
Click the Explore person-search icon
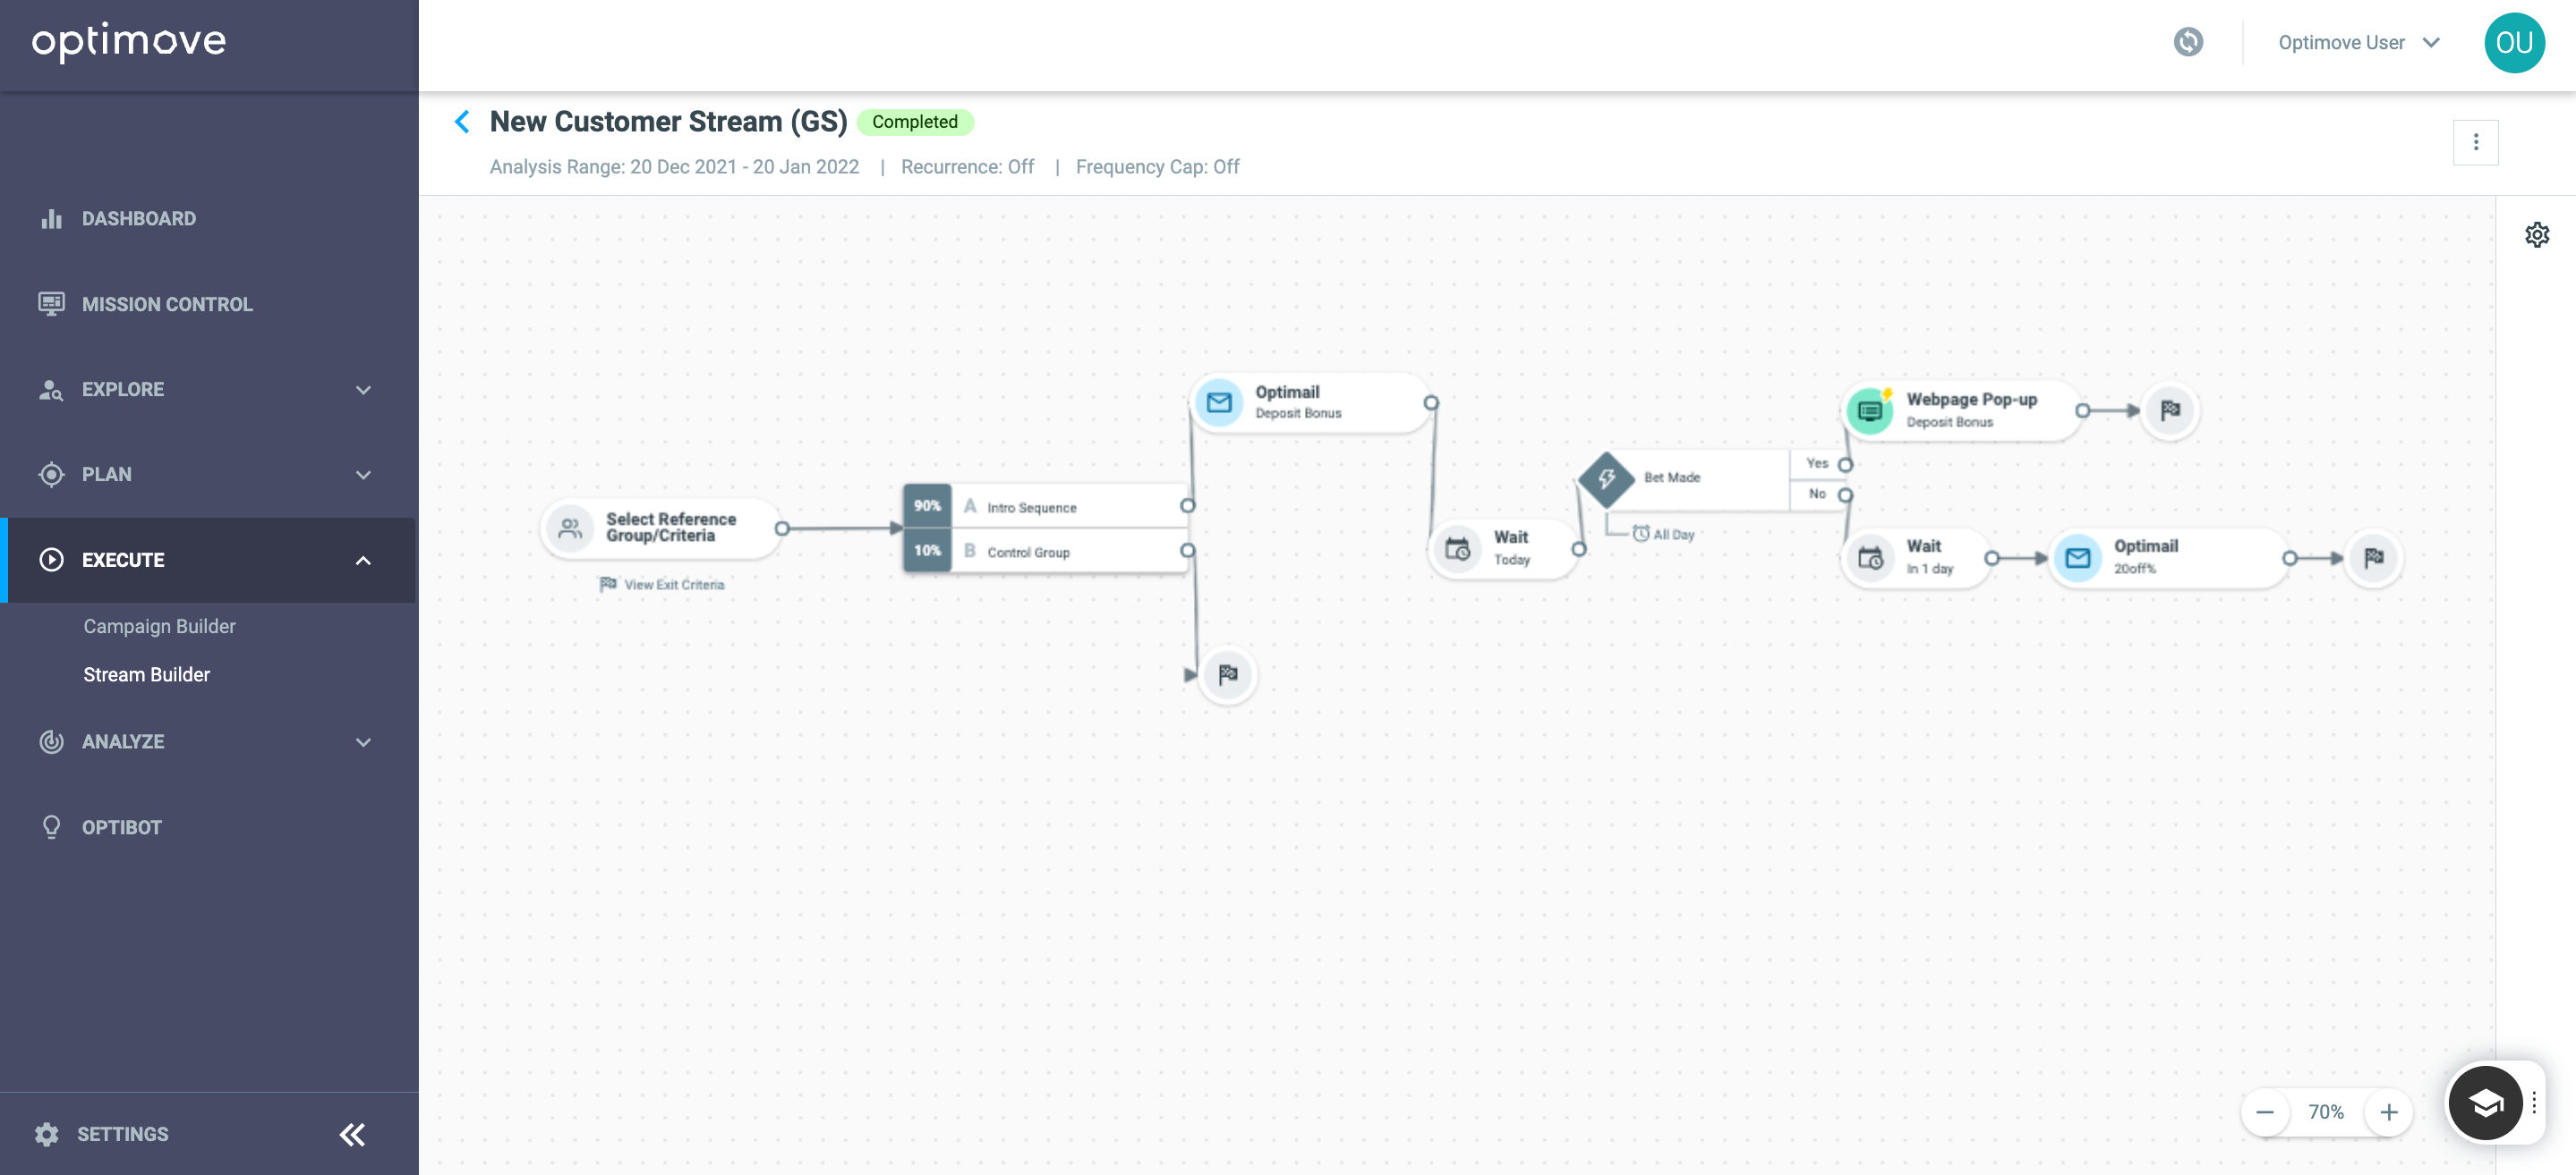point(51,390)
